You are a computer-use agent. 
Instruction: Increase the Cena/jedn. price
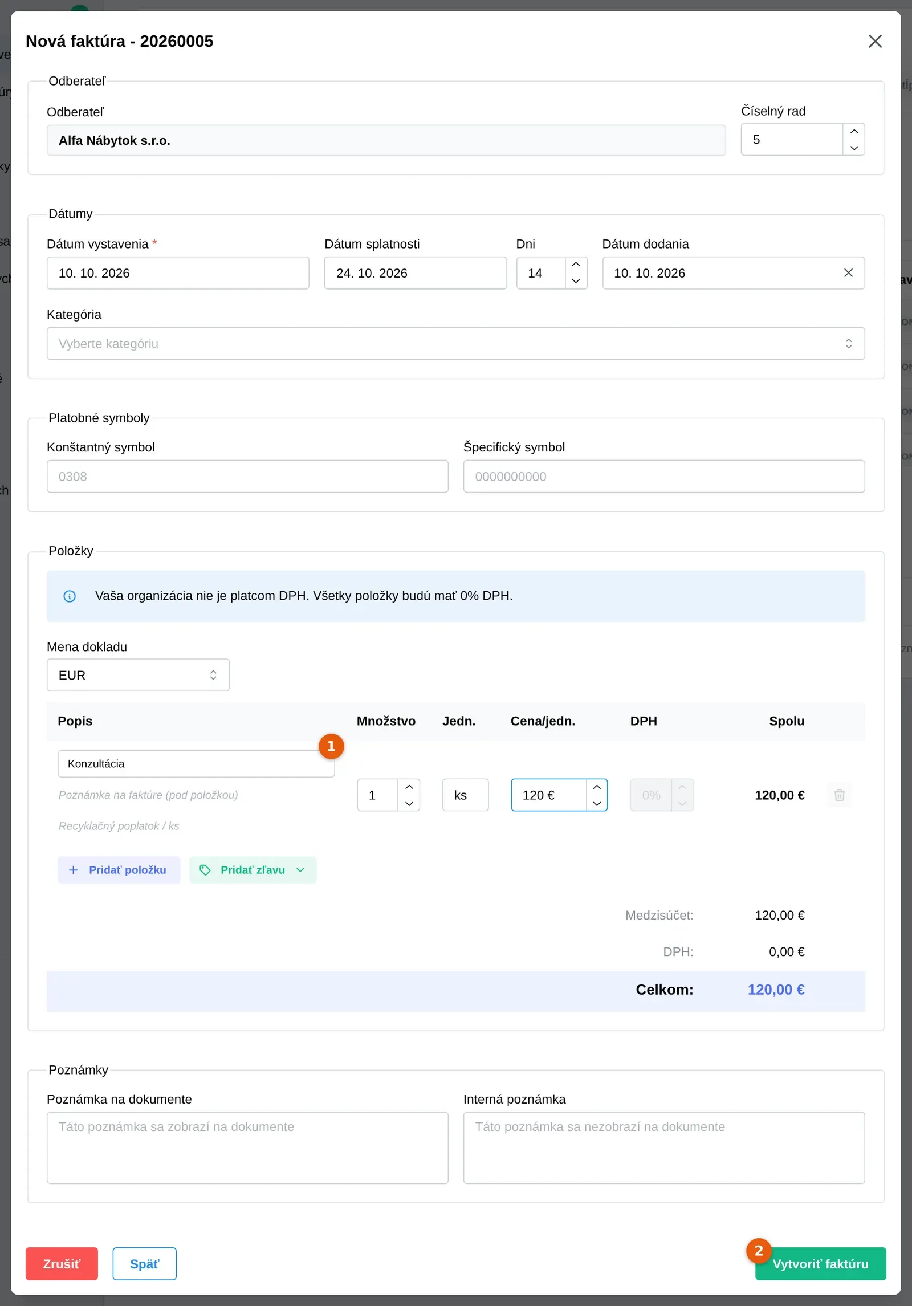(597, 787)
